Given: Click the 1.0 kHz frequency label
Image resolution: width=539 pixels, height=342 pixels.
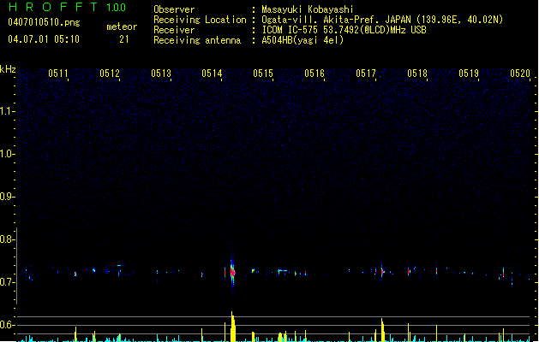Looking at the screenshot, I should click(x=7, y=154).
